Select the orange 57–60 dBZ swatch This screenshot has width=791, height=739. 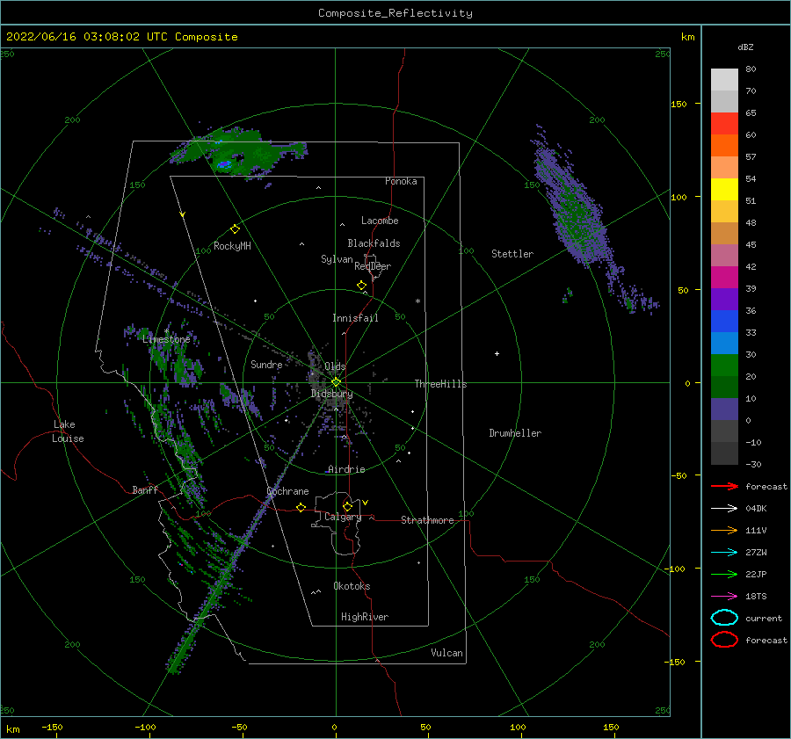click(x=724, y=146)
